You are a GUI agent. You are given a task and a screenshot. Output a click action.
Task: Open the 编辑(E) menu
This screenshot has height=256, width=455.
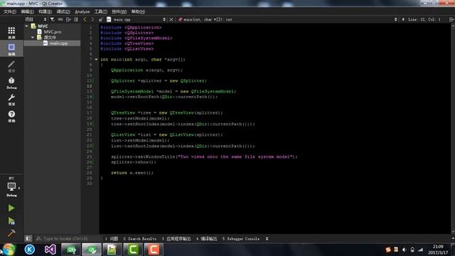(x=27, y=11)
